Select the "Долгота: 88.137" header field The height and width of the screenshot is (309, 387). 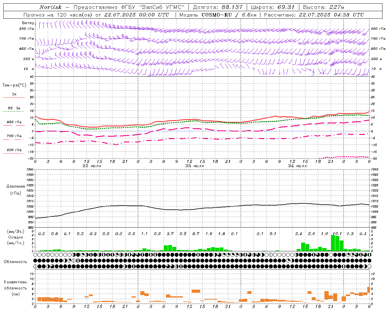218,7
